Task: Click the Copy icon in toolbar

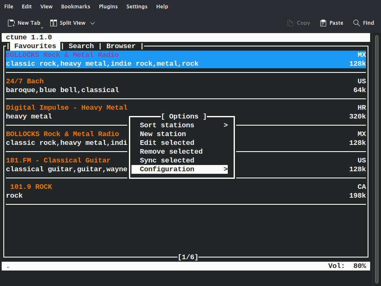Action: click(x=290, y=23)
